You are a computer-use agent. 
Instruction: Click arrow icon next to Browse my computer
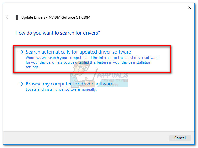coord(21,84)
